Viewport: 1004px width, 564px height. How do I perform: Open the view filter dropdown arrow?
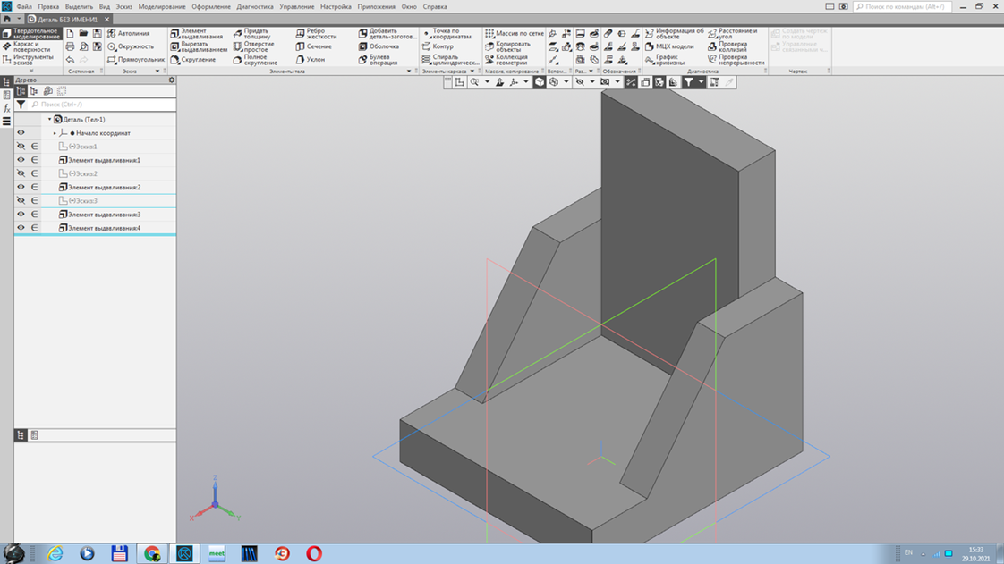tap(701, 82)
